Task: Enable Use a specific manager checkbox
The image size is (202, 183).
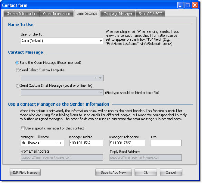Action: [22, 128]
